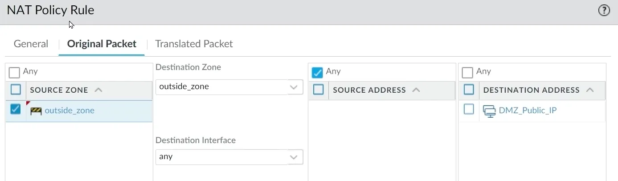Open the Translated Packet tab
618x181 pixels.
tap(194, 44)
